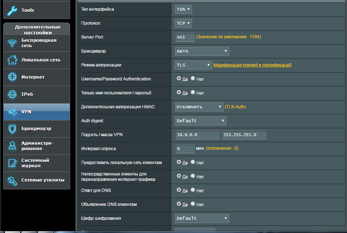The height and width of the screenshot is (233, 347).
Task: Select Нет for Объявление DNS клиентам
Action: [193, 204]
